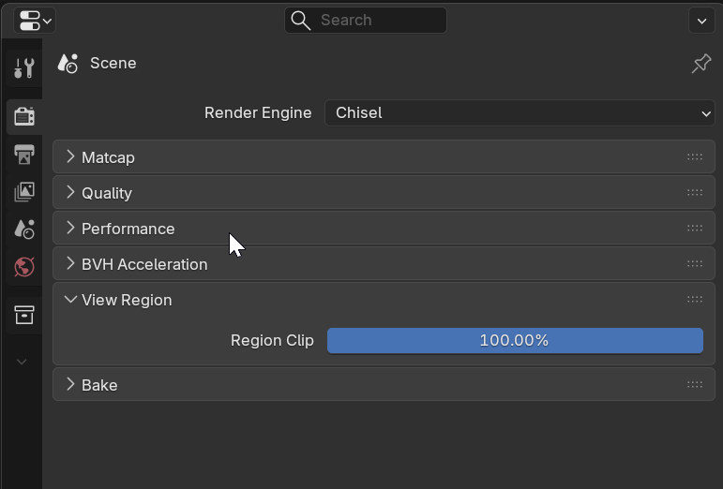Open the Tool properties tab

[x=24, y=67]
